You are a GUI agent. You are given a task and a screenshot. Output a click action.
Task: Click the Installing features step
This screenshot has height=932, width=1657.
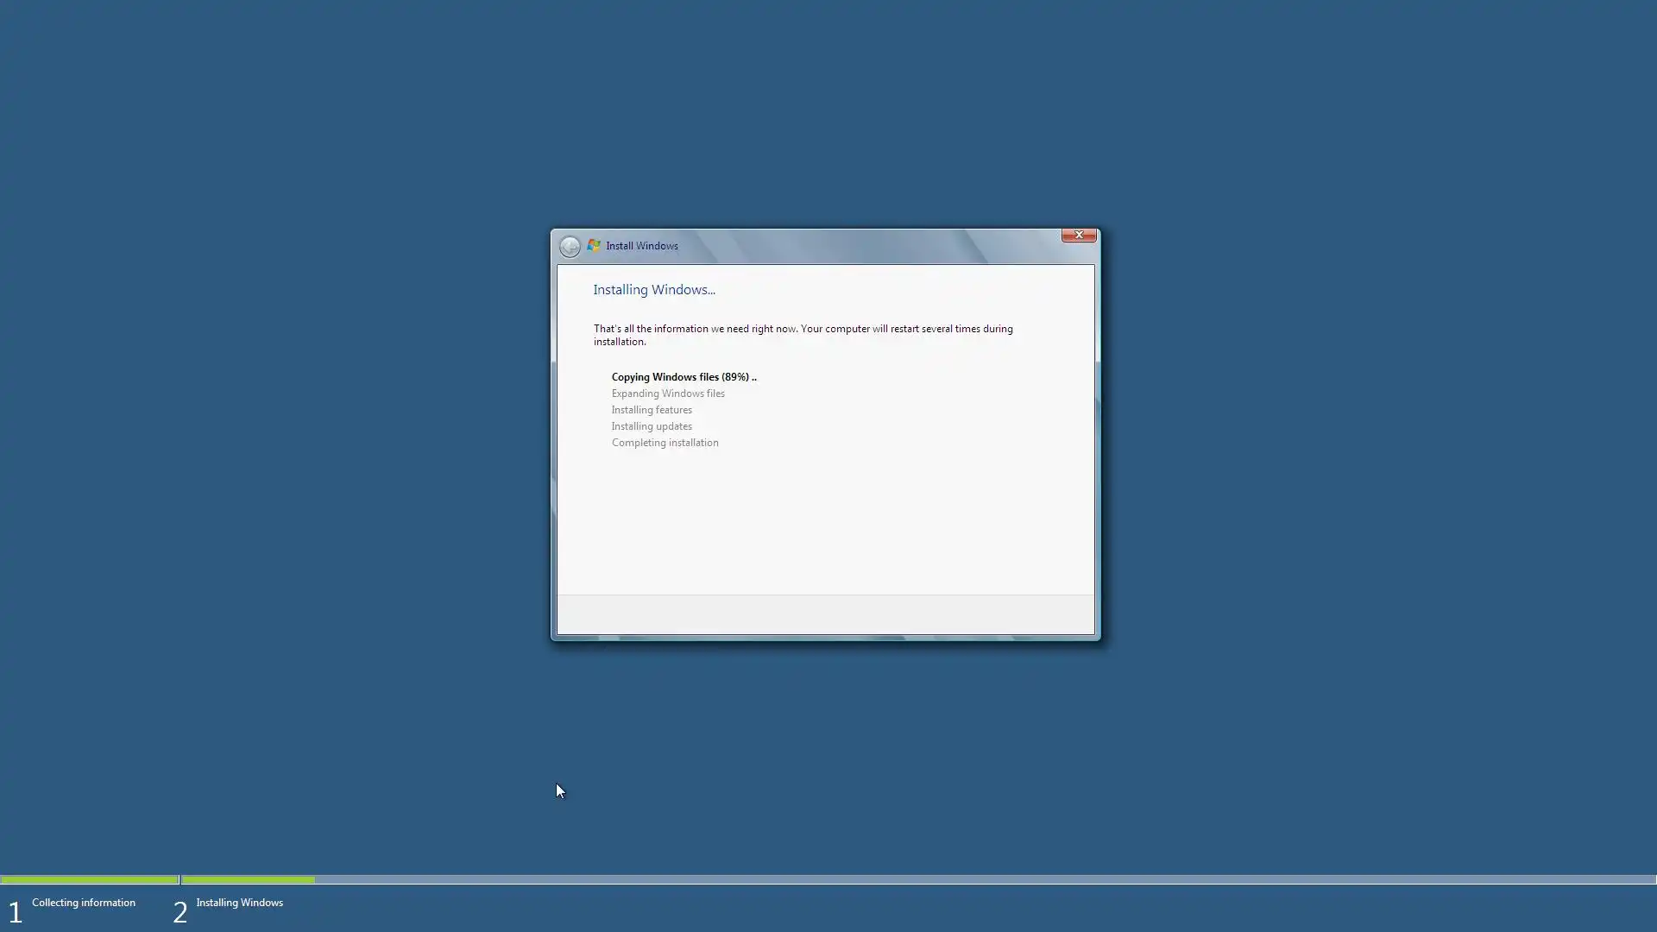tap(651, 410)
